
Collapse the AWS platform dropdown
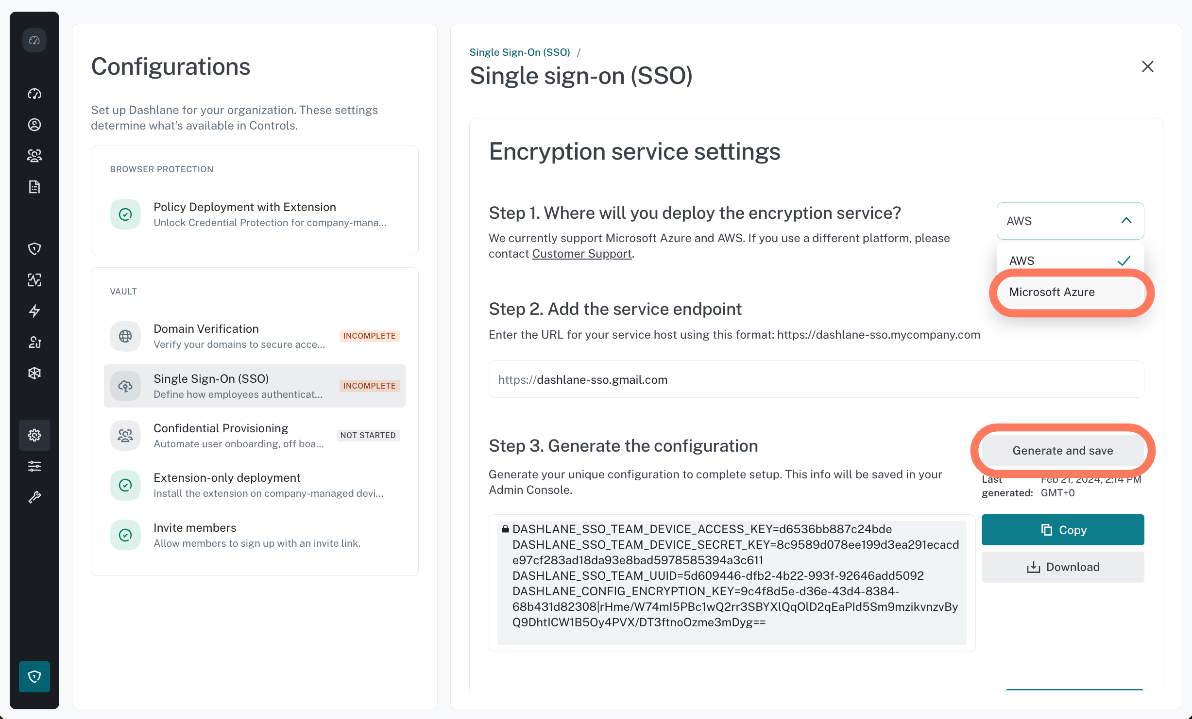point(1070,221)
